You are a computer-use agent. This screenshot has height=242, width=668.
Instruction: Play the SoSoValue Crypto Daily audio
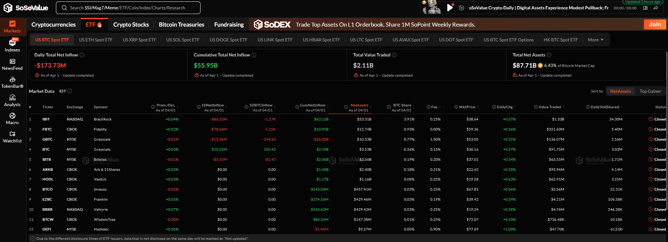click(x=450, y=8)
